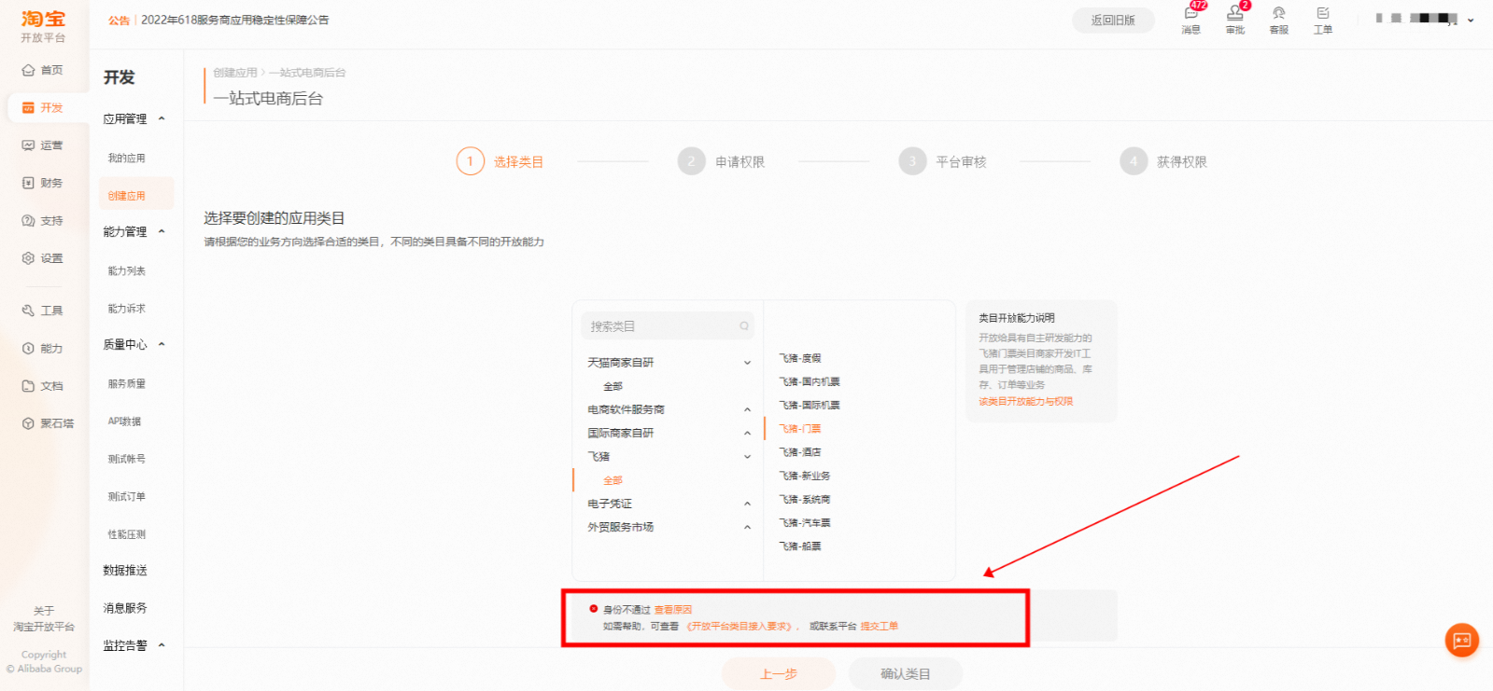This screenshot has height=691, width=1493.
Task: Choose the 飞猪-系统商 category
Action: coord(805,500)
